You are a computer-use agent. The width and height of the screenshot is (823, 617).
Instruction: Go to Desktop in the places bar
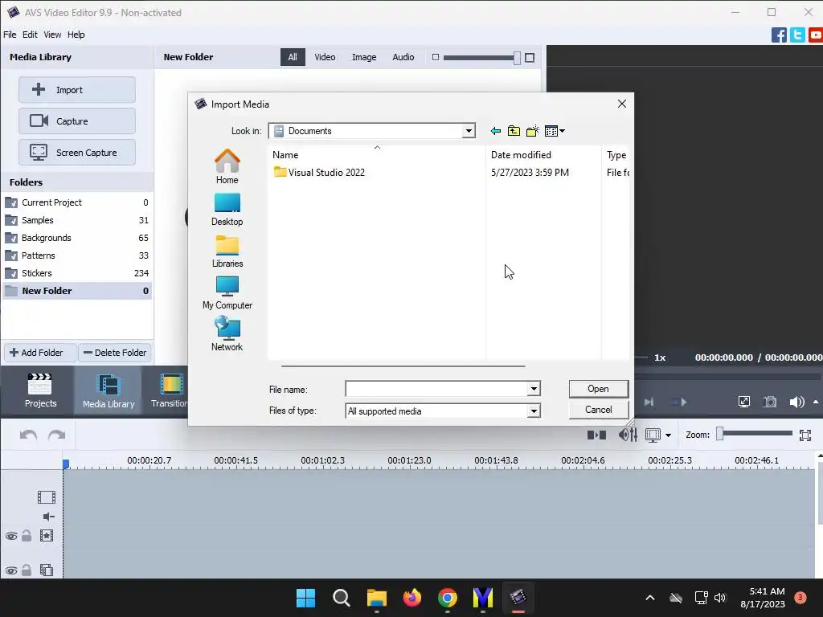click(x=227, y=210)
